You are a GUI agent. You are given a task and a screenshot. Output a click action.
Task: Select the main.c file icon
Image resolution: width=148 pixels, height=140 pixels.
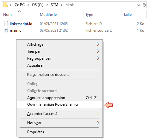(6, 30)
